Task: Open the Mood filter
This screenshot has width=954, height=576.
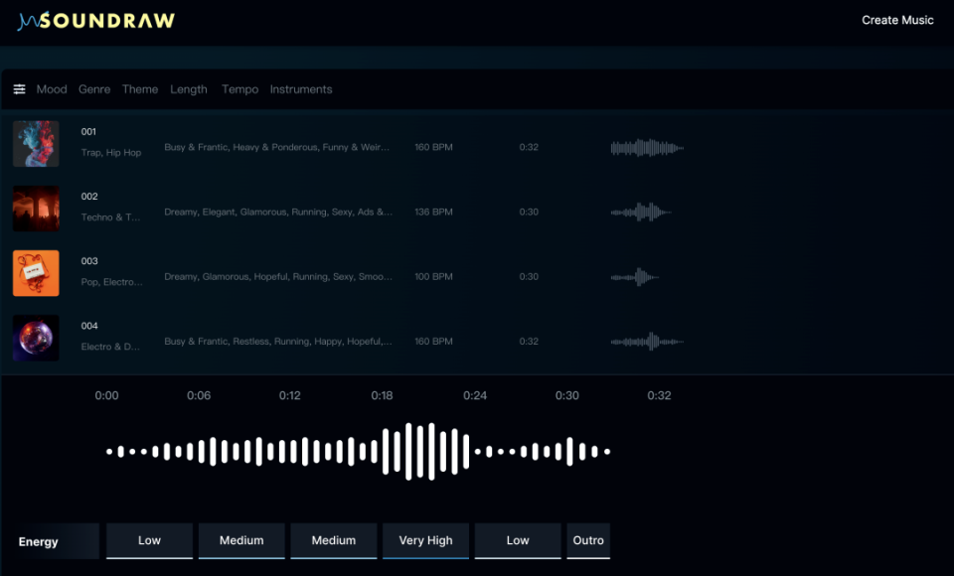Action: tap(52, 89)
